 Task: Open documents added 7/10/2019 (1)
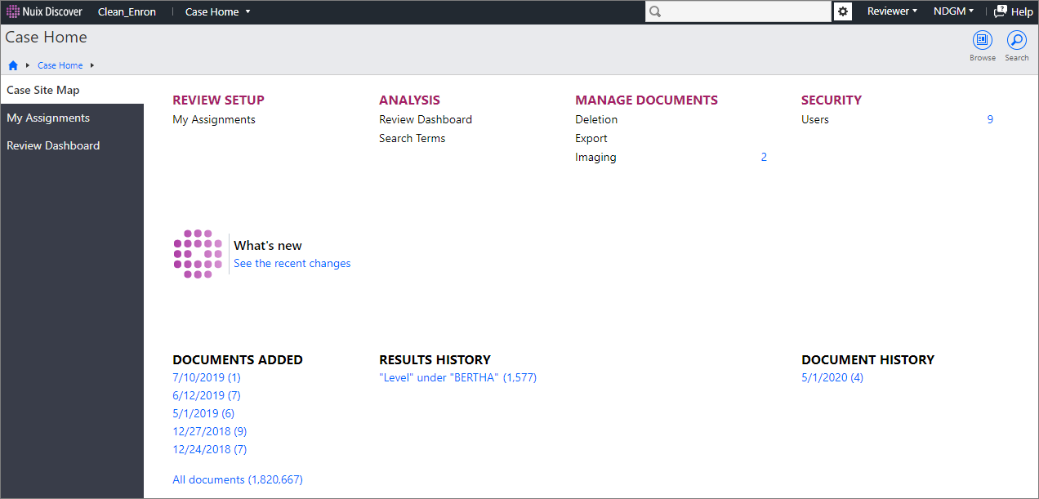coord(207,377)
